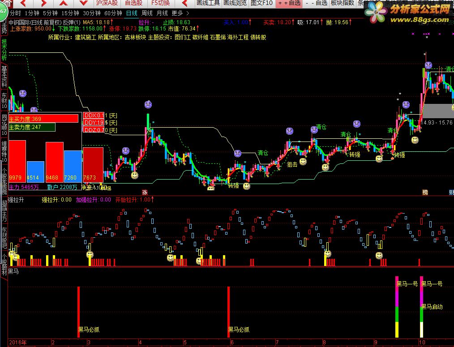Click sad face icon at October peak

click(x=428, y=65)
